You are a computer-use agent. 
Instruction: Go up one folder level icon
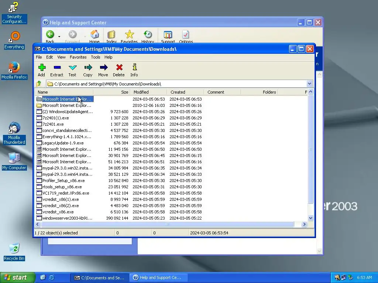38,84
